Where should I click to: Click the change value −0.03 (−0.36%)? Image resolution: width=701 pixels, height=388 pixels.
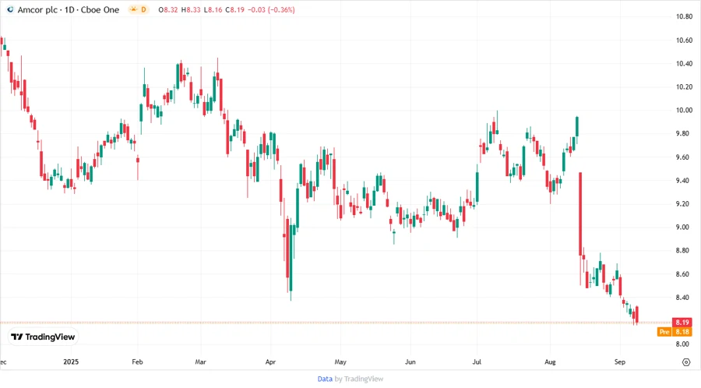tap(271, 10)
